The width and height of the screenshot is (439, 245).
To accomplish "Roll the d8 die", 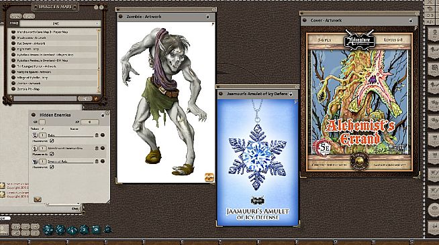I will [84, 230].
